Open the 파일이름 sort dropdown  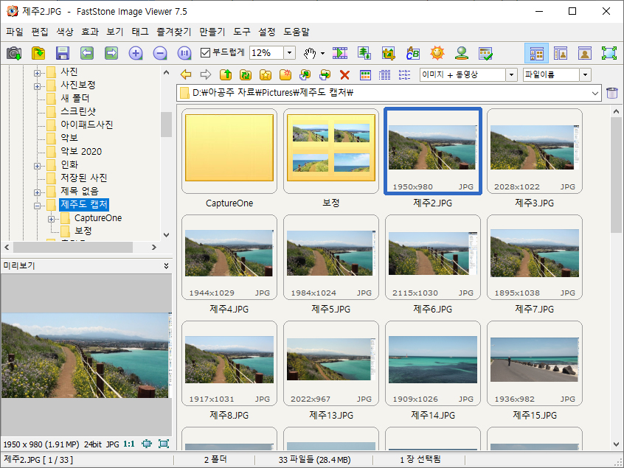(585, 74)
